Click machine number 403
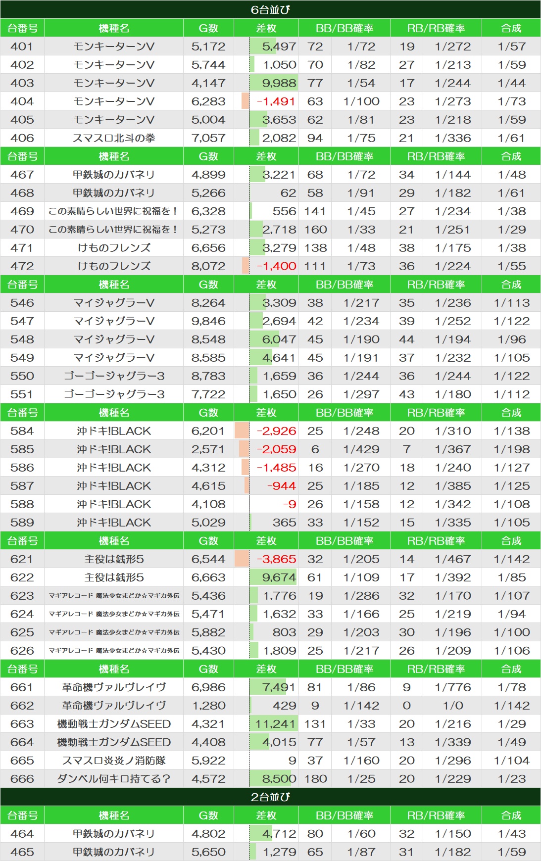The image size is (541, 861). pos(22,83)
